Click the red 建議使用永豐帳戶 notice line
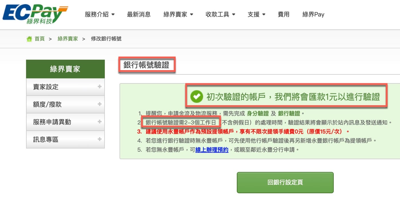The image size is (400, 211). 248,131
